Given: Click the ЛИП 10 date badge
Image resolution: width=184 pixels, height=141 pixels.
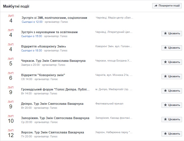Looking at the screenshot, I should point(11,119).
